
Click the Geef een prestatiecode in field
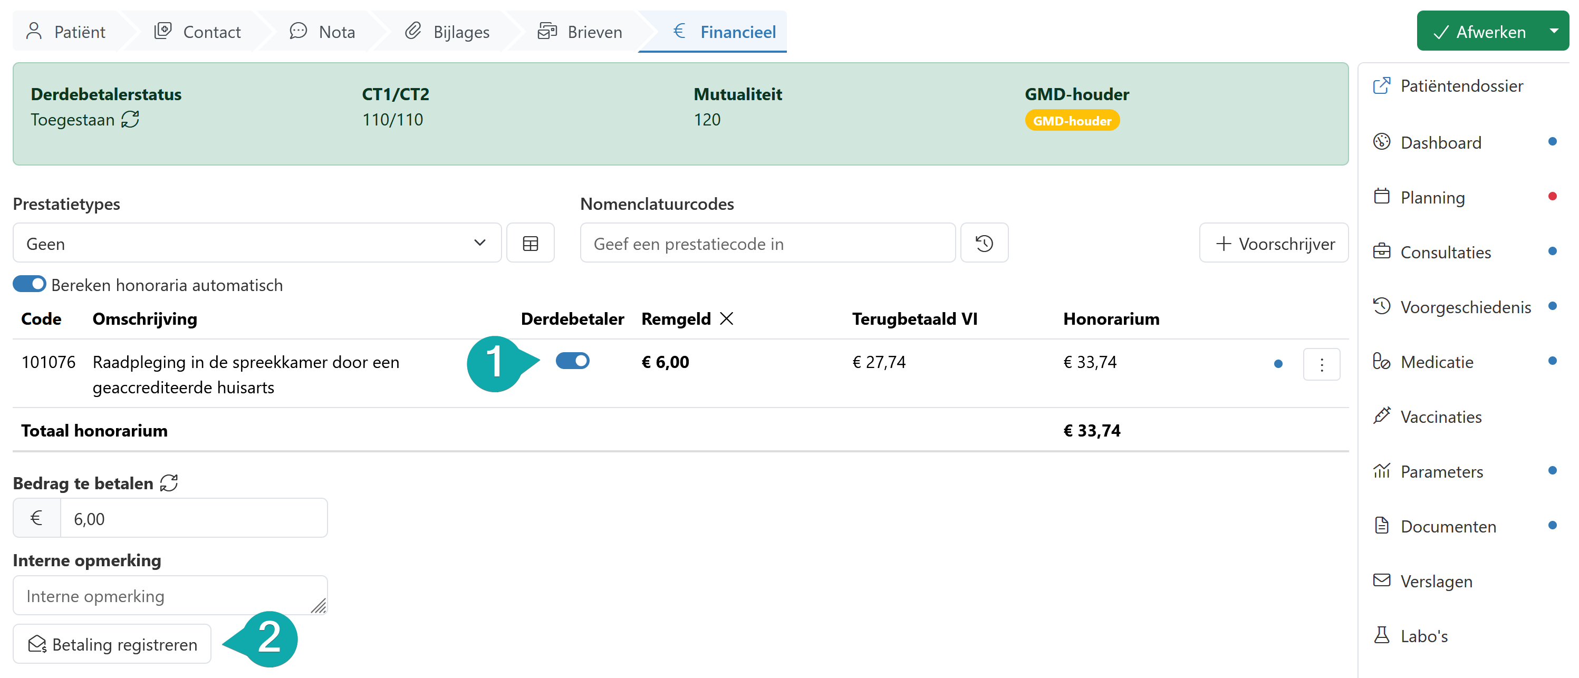(x=767, y=244)
